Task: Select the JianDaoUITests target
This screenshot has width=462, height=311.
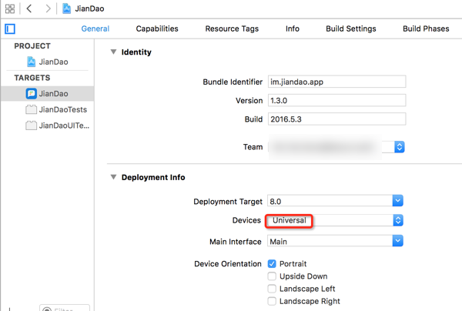Action: (x=63, y=125)
